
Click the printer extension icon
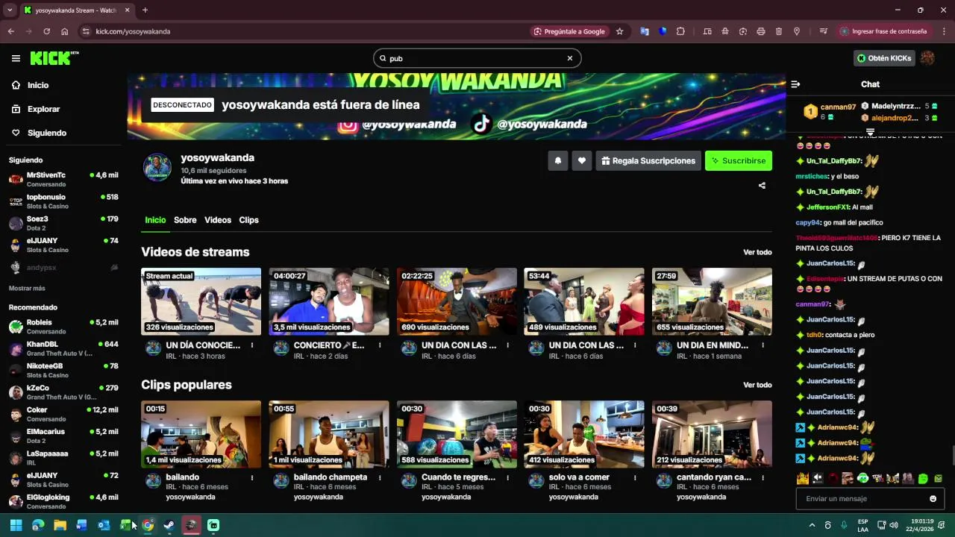pos(761,31)
